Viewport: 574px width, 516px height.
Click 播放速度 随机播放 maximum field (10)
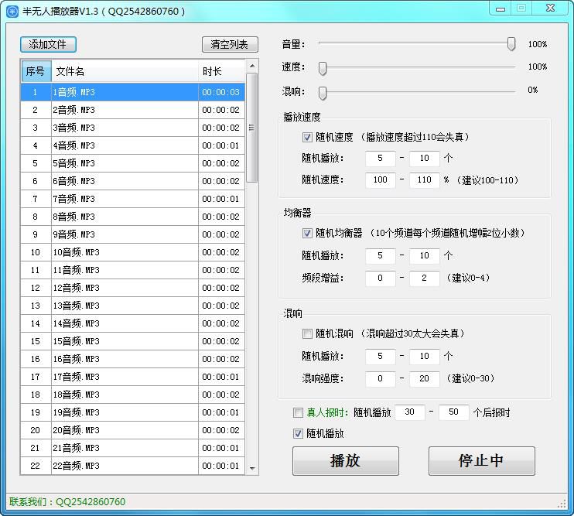[424, 158]
